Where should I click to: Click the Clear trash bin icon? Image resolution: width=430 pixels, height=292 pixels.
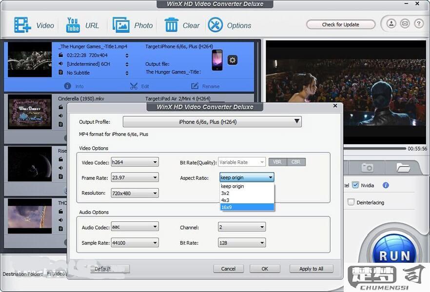(172, 25)
